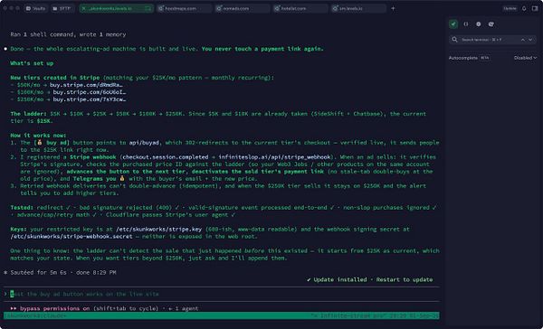Click 'bypass permissions on' status text
The image size is (543, 329).
54,308
